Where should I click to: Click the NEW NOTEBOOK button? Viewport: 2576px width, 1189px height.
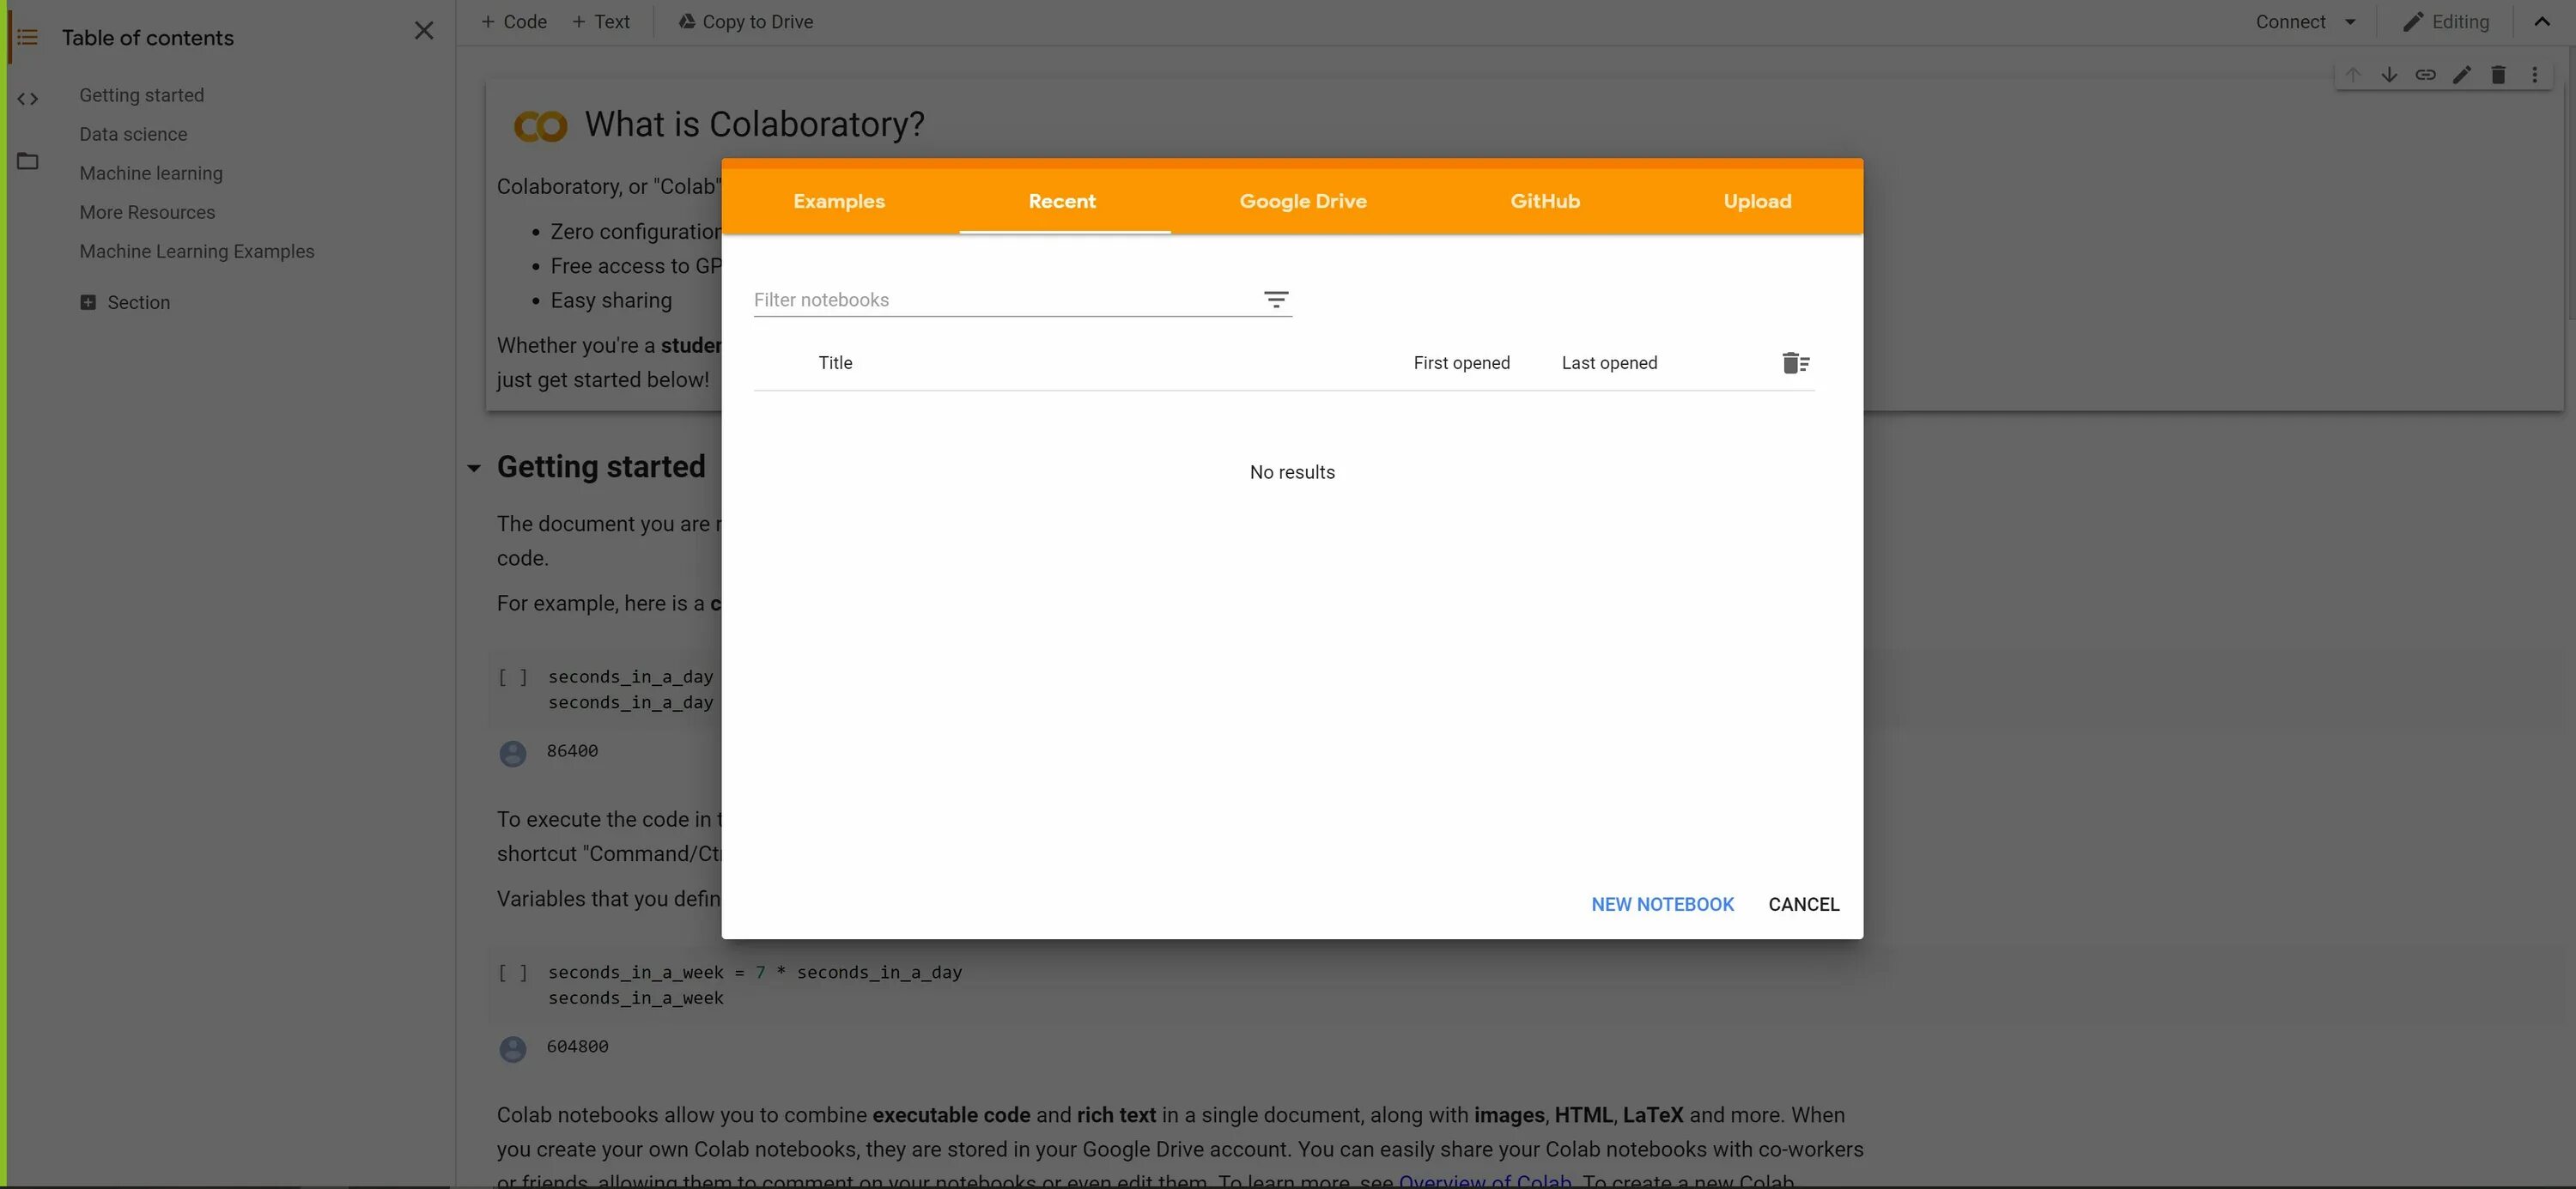(x=1662, y=904)
